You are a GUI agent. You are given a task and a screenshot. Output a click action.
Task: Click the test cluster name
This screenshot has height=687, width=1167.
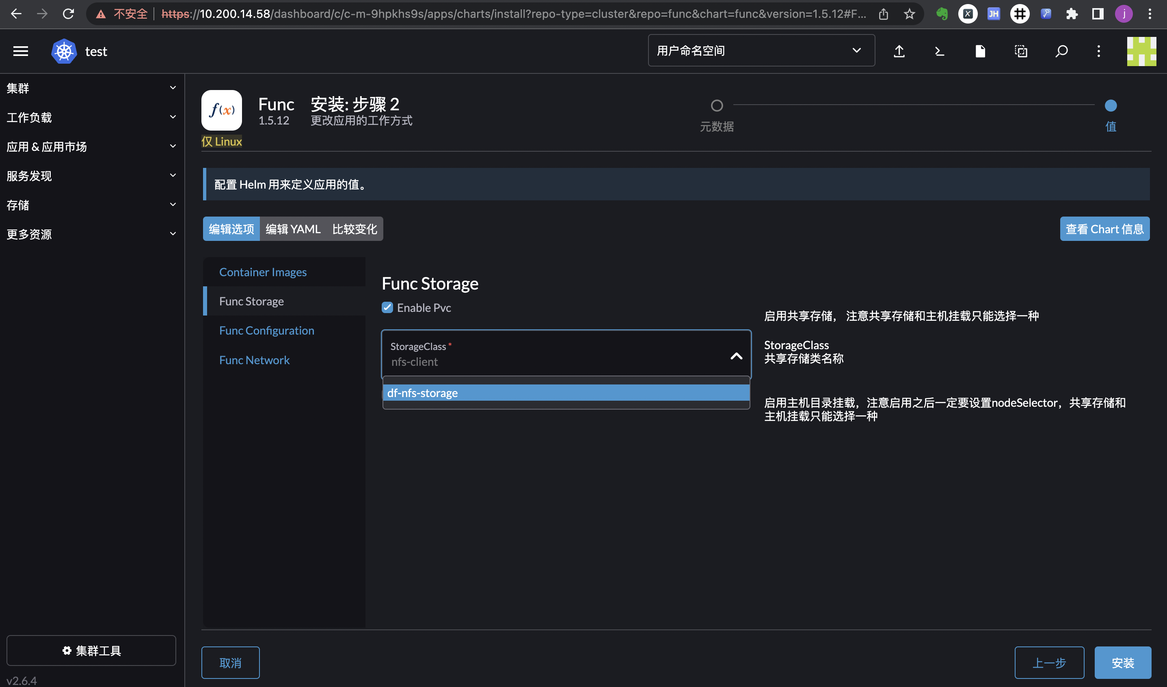pyautogui.click(x=96, y=52)
